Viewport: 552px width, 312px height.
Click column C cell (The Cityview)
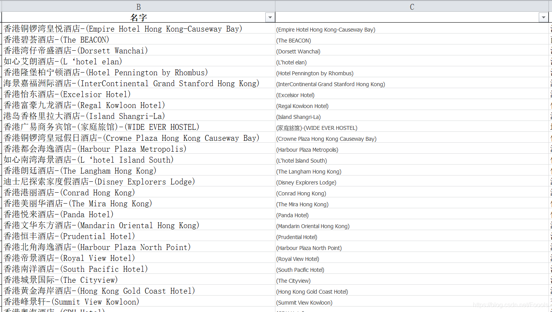point(412,280)
